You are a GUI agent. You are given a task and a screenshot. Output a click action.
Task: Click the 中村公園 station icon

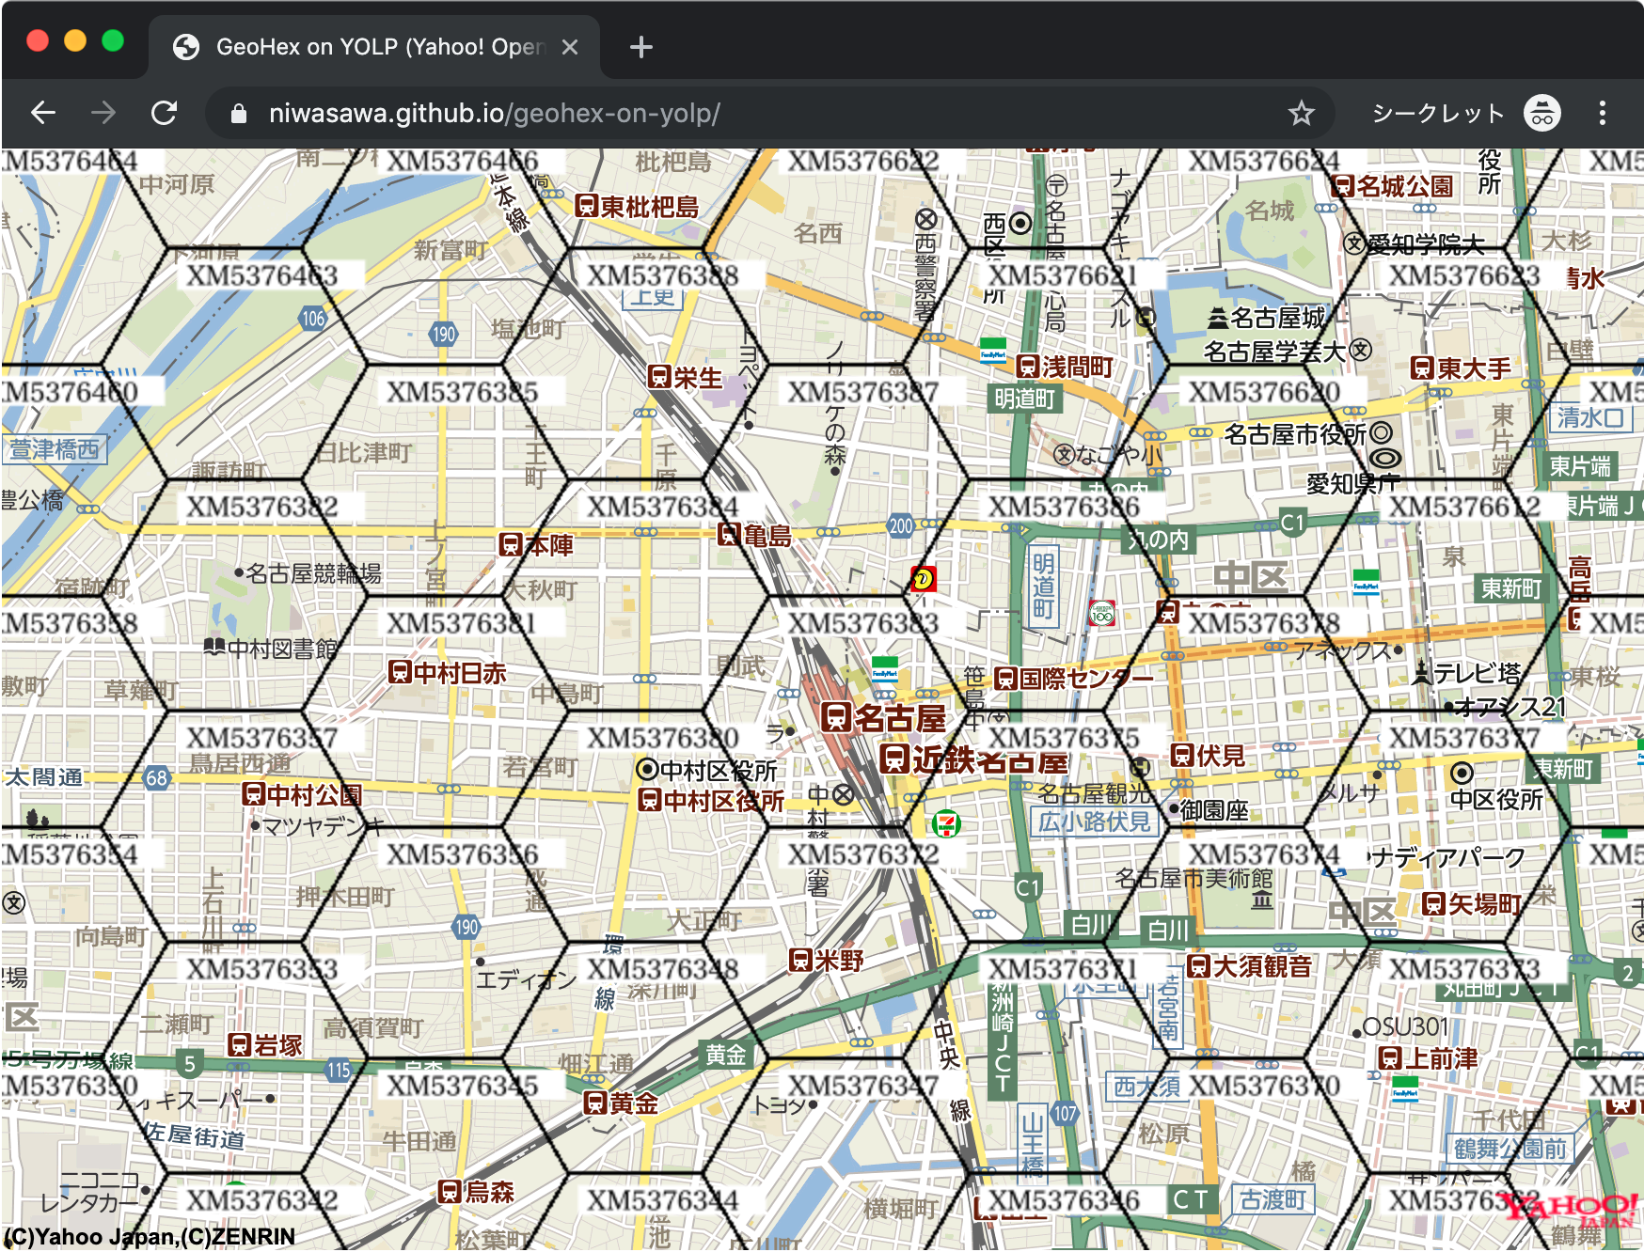pos(253,794)
